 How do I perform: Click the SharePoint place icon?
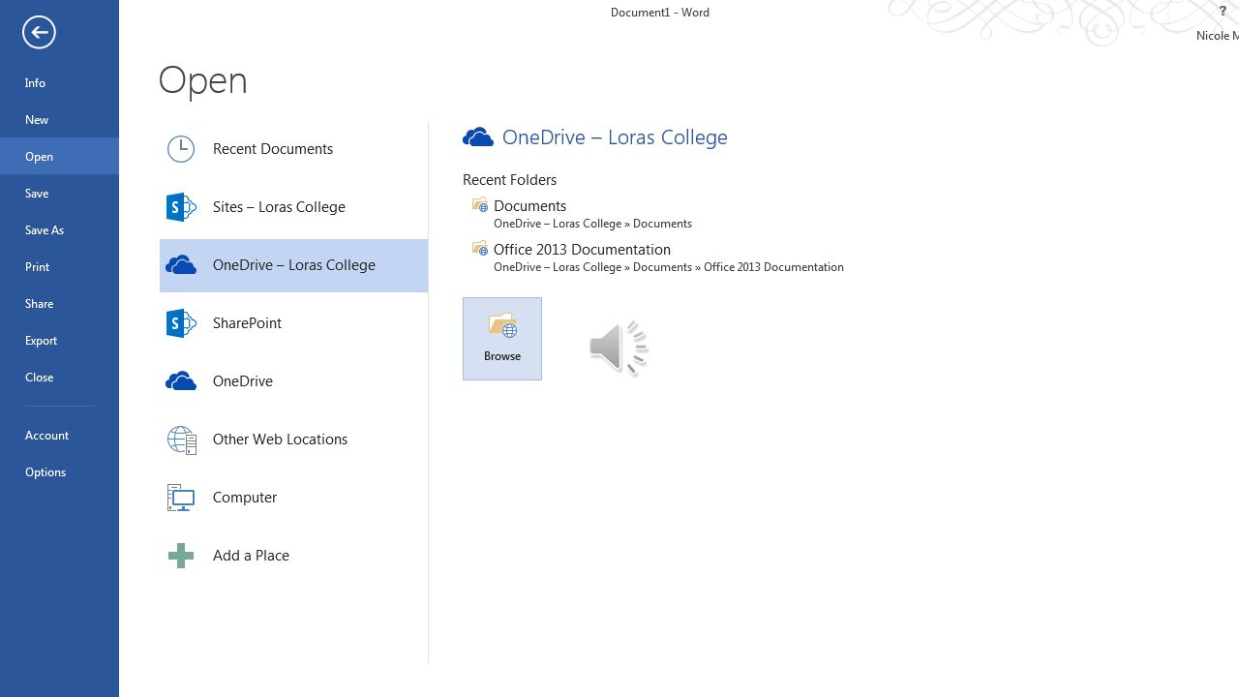click(x=181, y=323)
